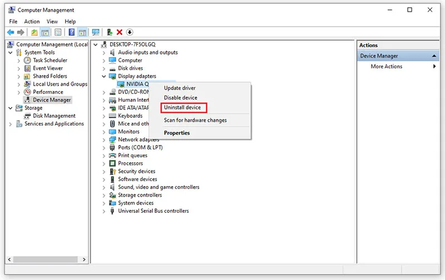
Task: Click the right scroll arrow of the console tree
Action: pyautogui.click(x=84, y=259)
